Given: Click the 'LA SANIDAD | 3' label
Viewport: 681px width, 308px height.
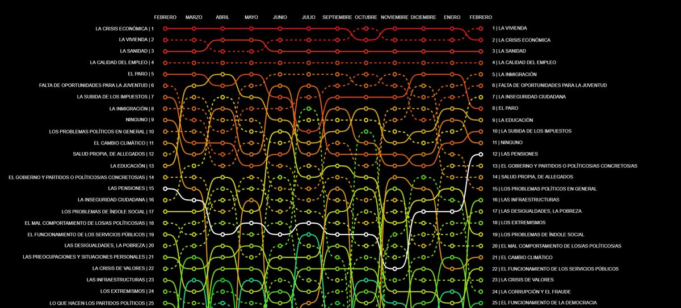Looking at the screenshot, I should 137,51.
